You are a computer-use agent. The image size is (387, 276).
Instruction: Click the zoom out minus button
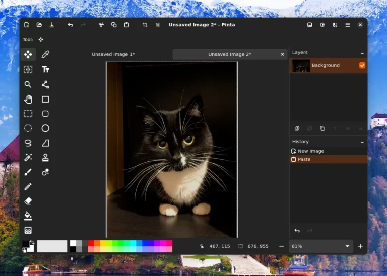[x=281, y=246]
